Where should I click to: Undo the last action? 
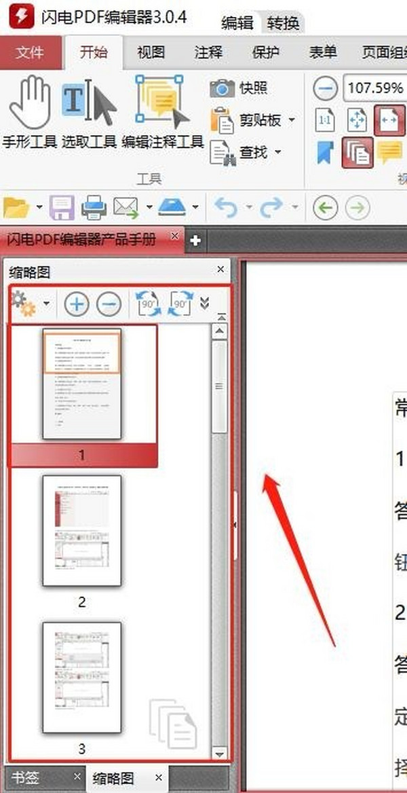click(x=225, y=207)
